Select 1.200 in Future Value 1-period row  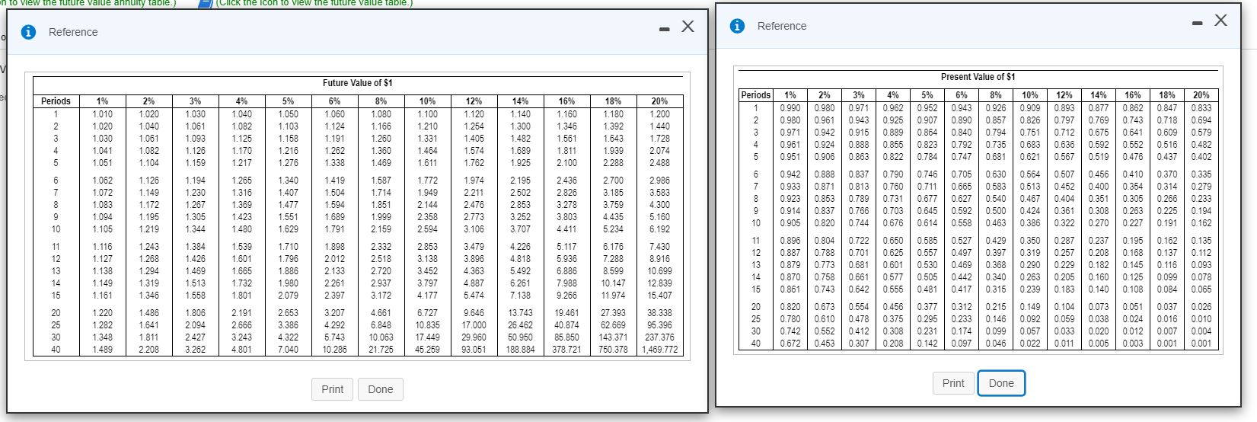[x=659, y=114]
